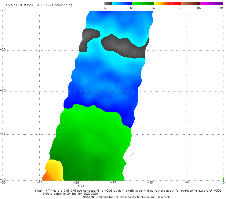Click the word 'descending' in the title
226x199 pixels.
(63, 5)
